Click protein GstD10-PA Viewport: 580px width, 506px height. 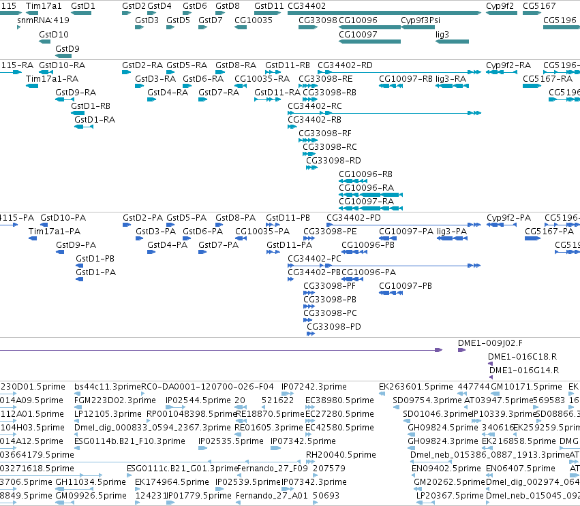63,218
